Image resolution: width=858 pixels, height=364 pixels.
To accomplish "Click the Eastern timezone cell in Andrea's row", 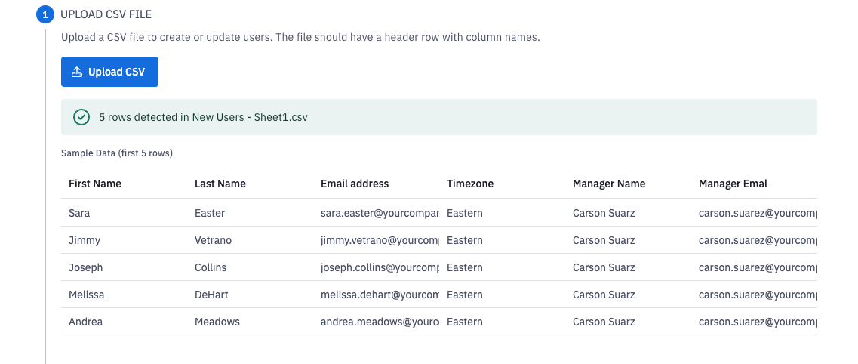I will tap(465, 322).
